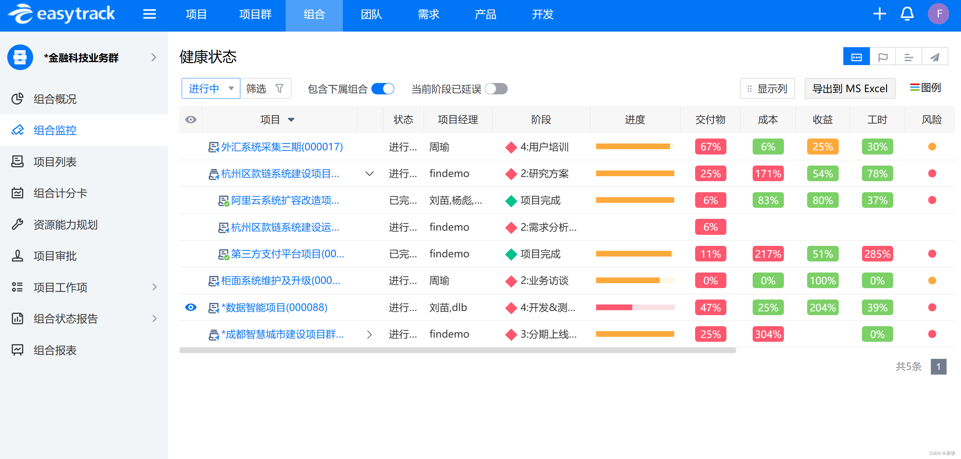Click the 显示列 button

click(x=768, y=89)
